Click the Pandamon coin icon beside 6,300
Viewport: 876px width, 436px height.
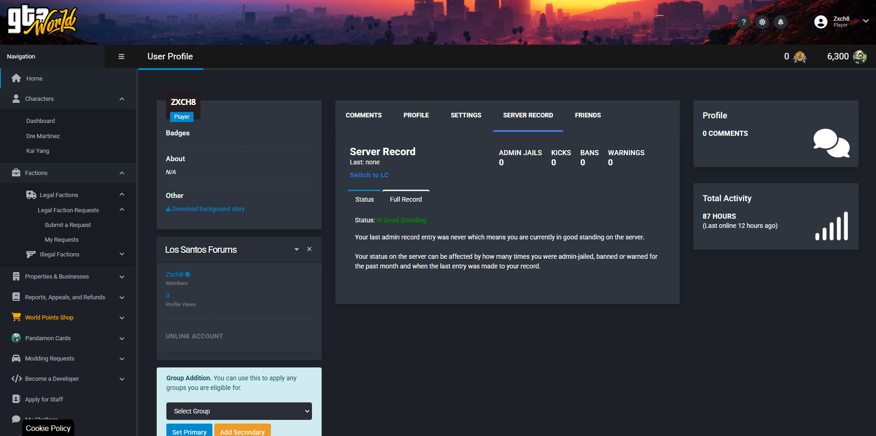[859, 57]
